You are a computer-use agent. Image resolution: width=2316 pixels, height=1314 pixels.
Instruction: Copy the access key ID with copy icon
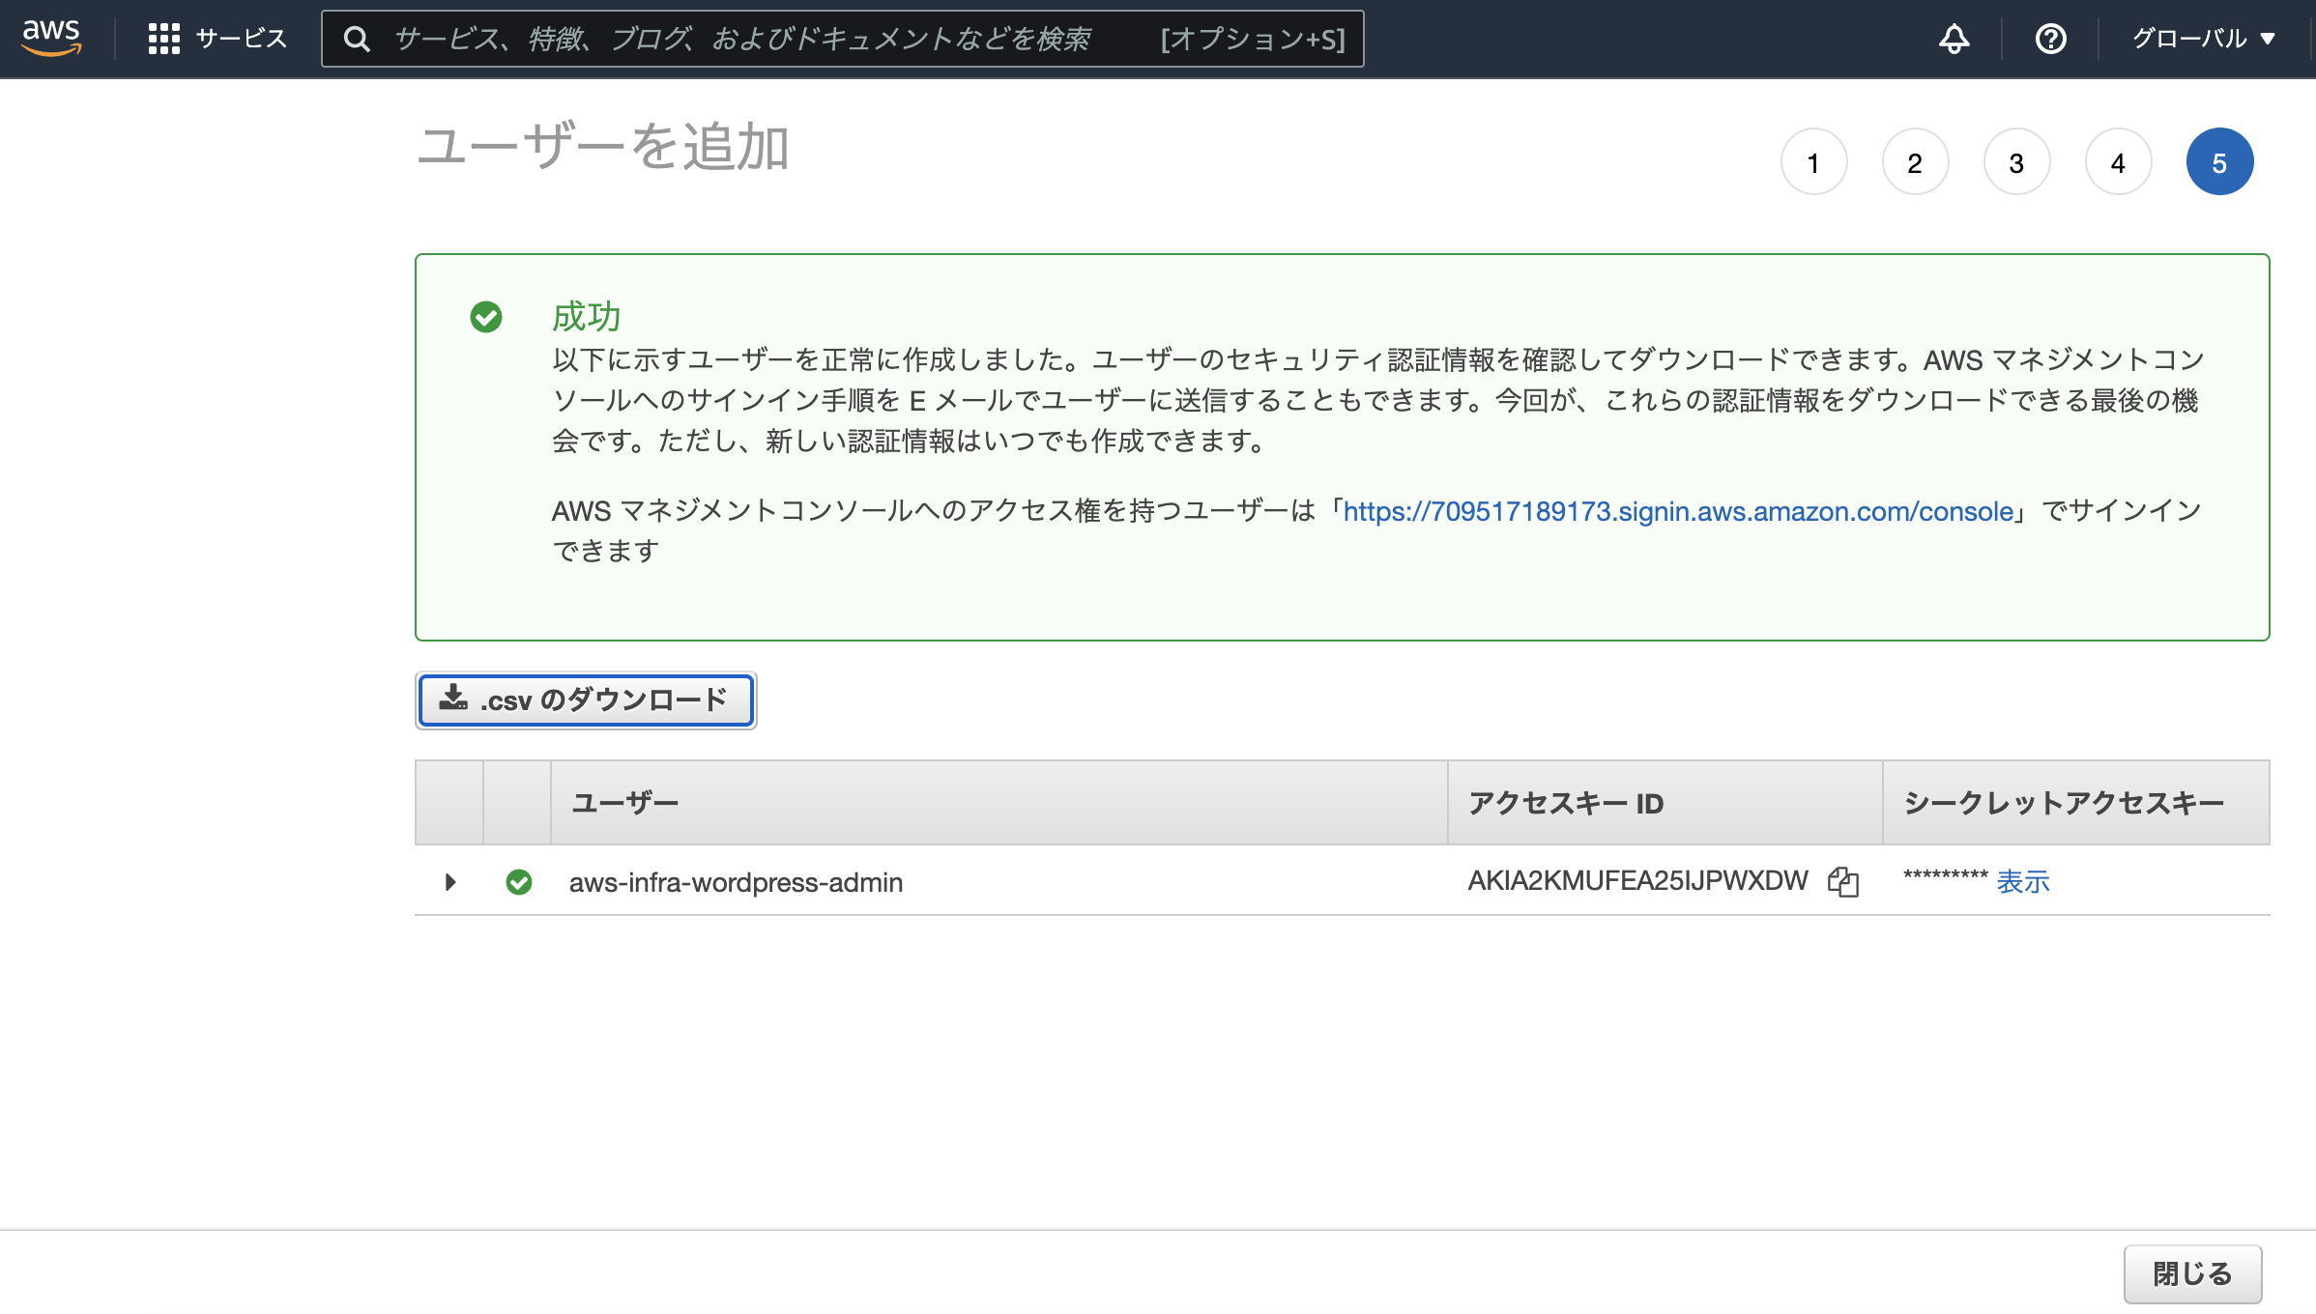(x=1844, y=881)
